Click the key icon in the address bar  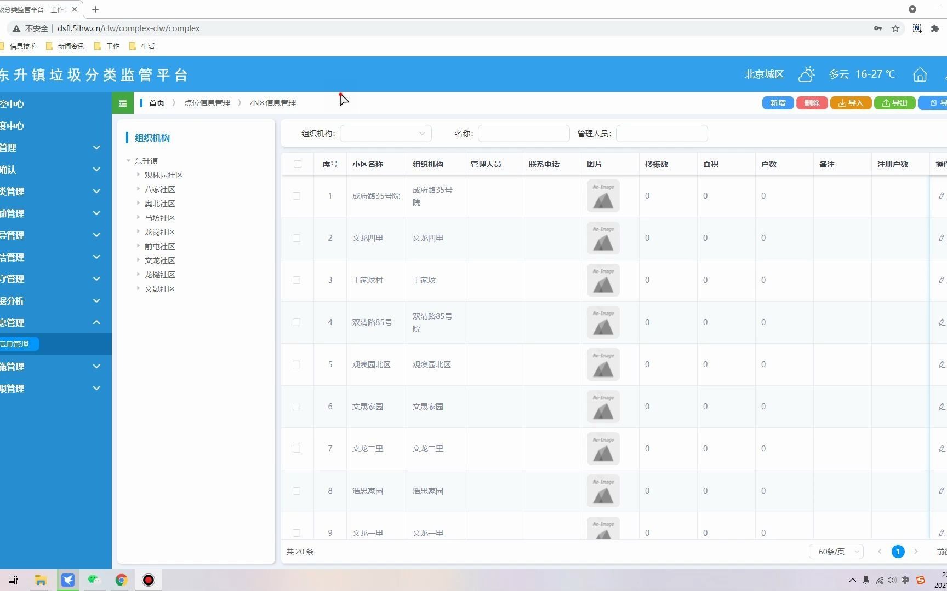tap(877, 28)
